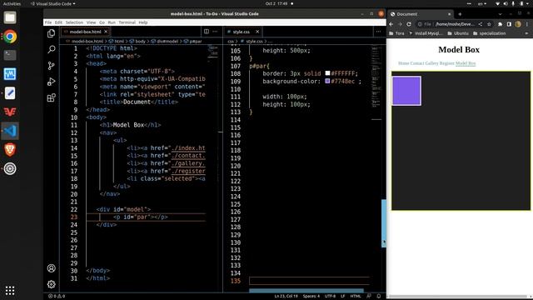This screenshot has width=533, height=300.
Task: Change indentation via Spaces: 4
Action: click(x=311, y=296)
